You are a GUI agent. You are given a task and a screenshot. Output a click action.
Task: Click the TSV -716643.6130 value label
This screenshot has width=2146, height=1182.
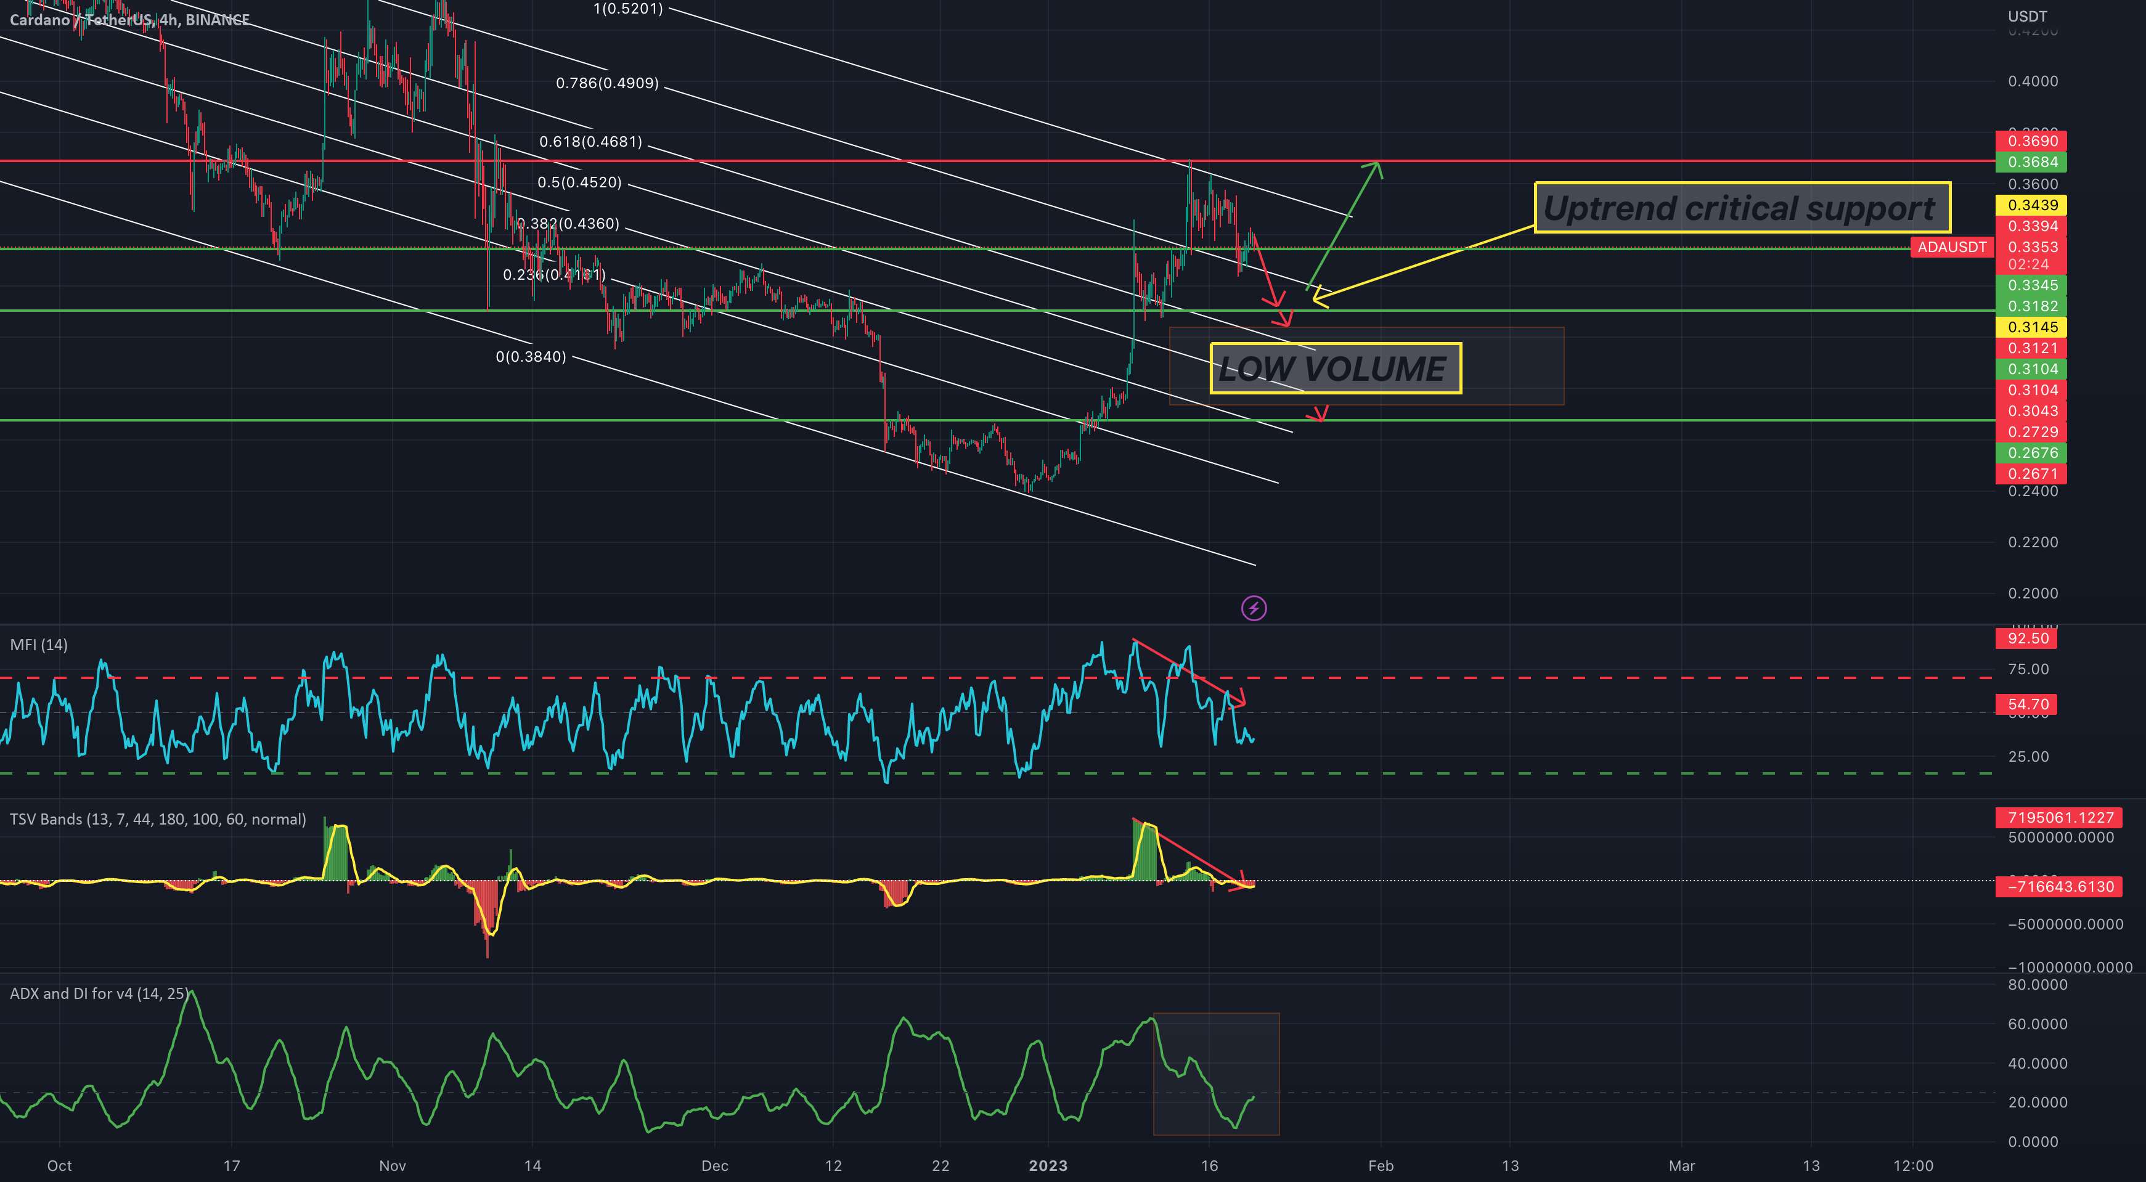click(2059, 887)
